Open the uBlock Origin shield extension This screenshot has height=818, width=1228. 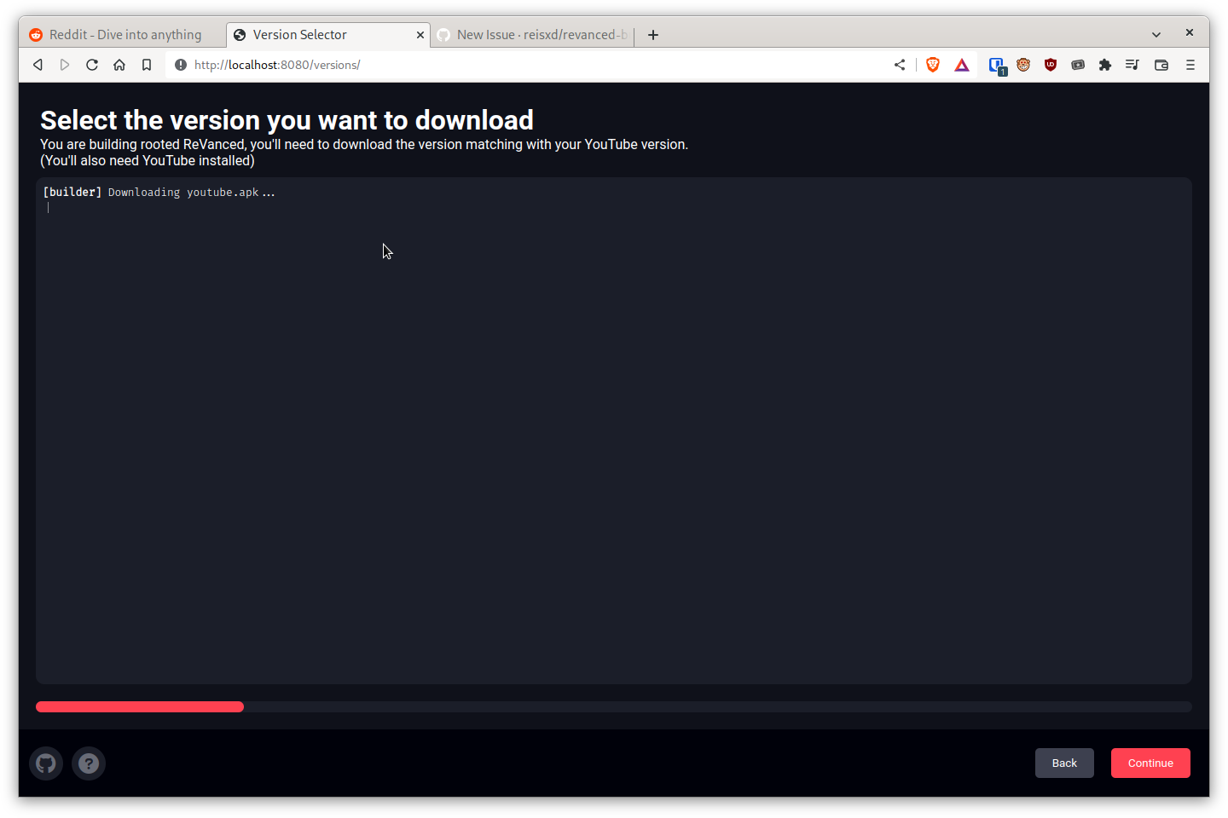pos(1051,65)
